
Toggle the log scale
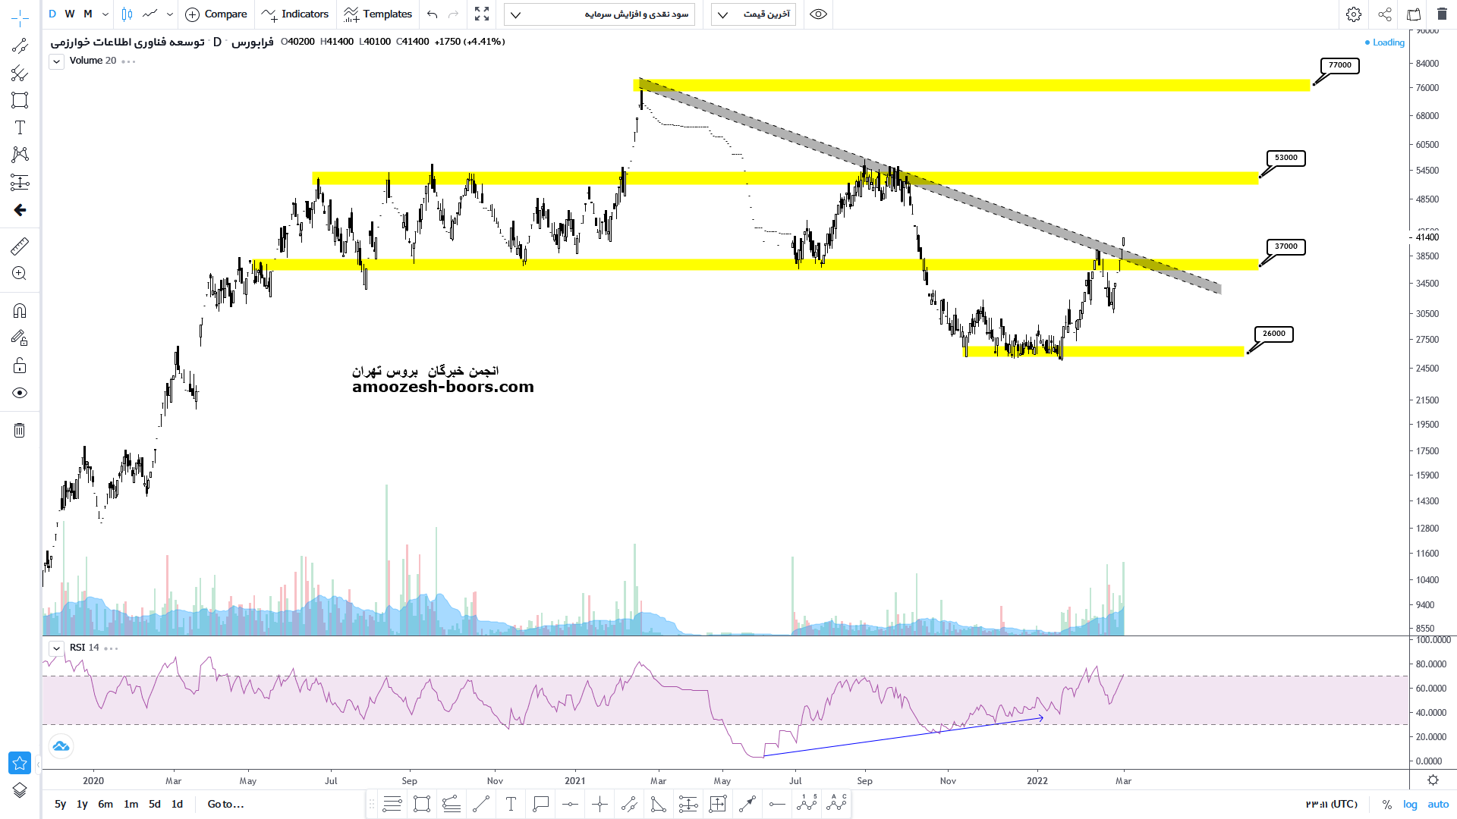point(1410,804)
